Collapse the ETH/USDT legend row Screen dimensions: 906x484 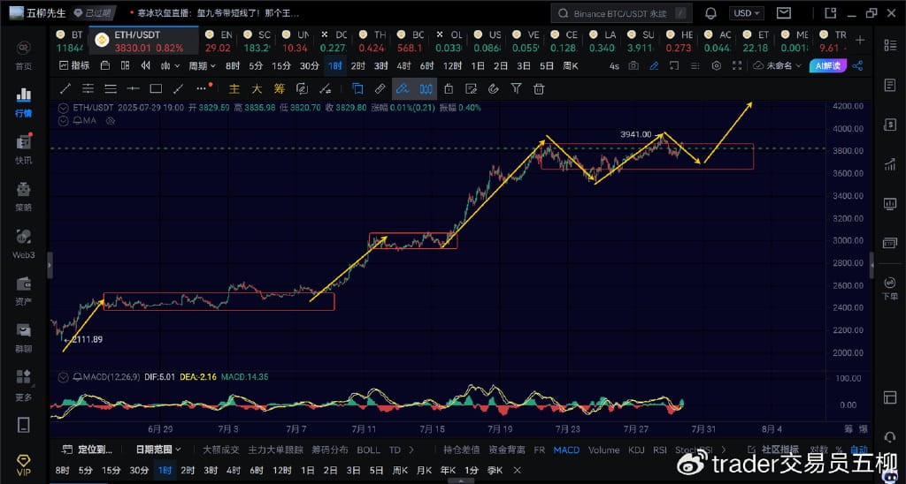coord(63,107)
